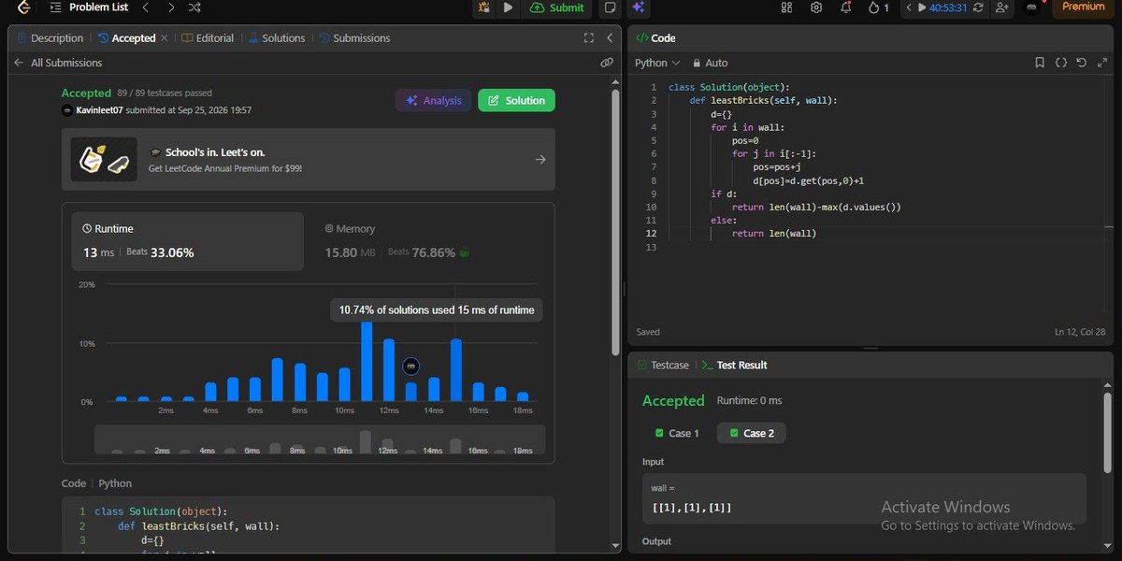
Task: Format code with braces icon
Action: tap(1061, 63)
